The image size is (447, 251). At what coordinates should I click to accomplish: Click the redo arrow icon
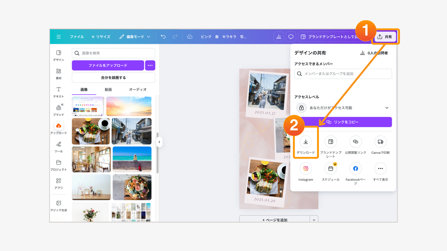[175, 37]
